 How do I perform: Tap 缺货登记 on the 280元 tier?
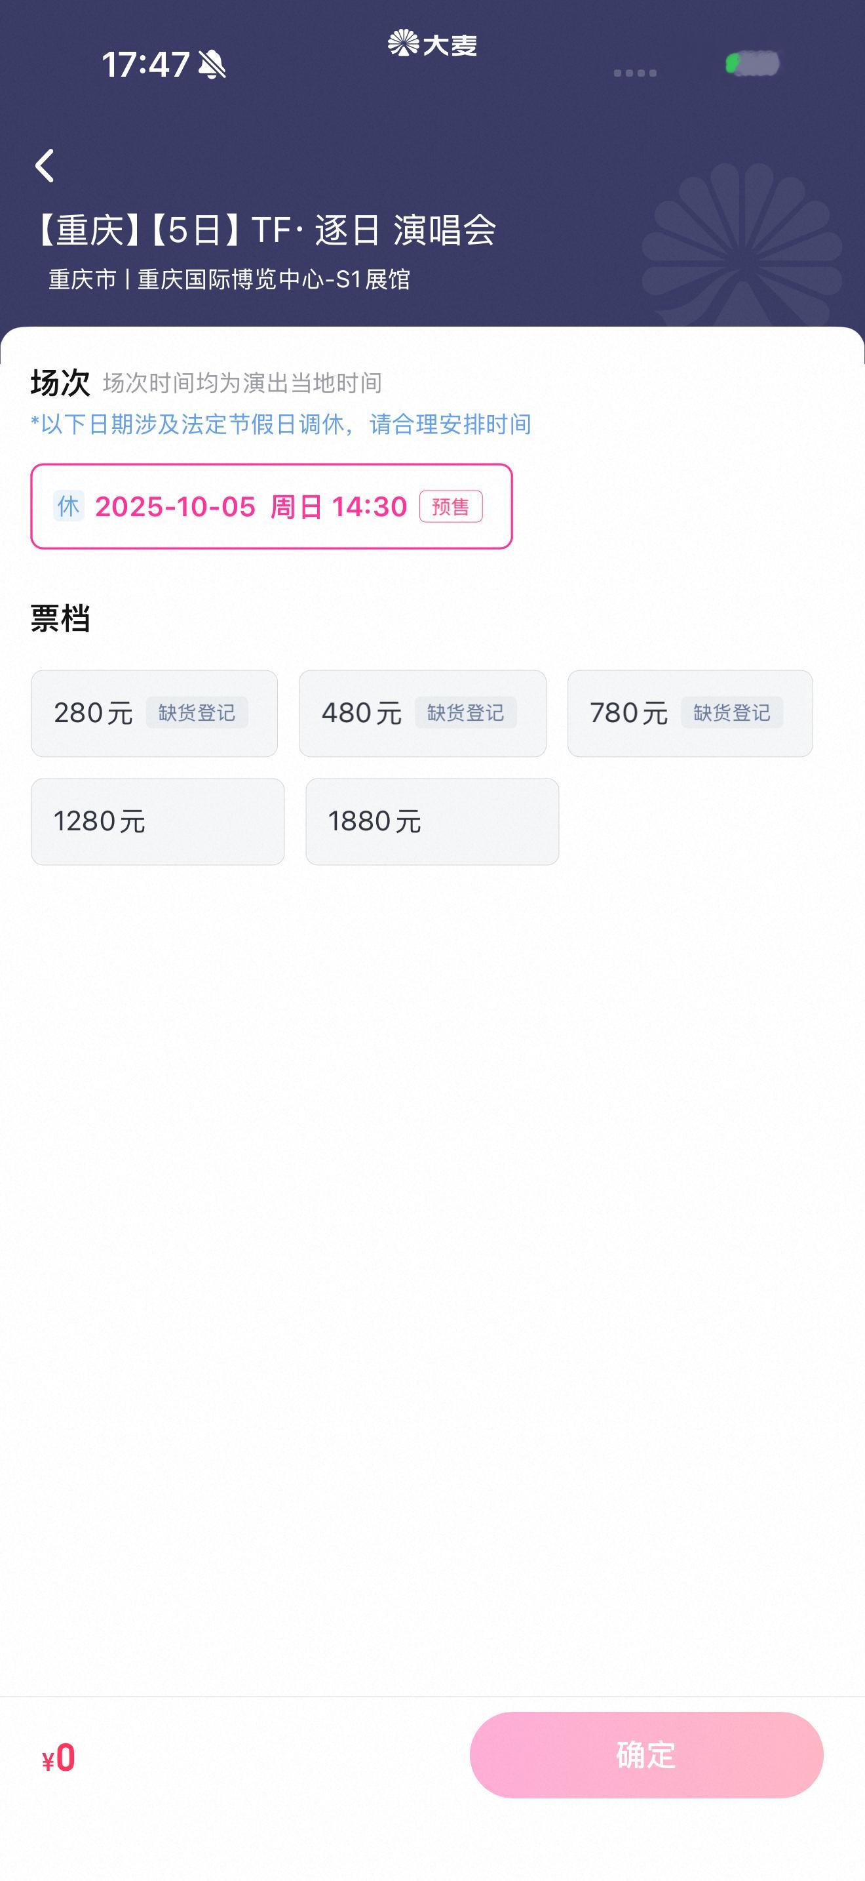[197, 713]
